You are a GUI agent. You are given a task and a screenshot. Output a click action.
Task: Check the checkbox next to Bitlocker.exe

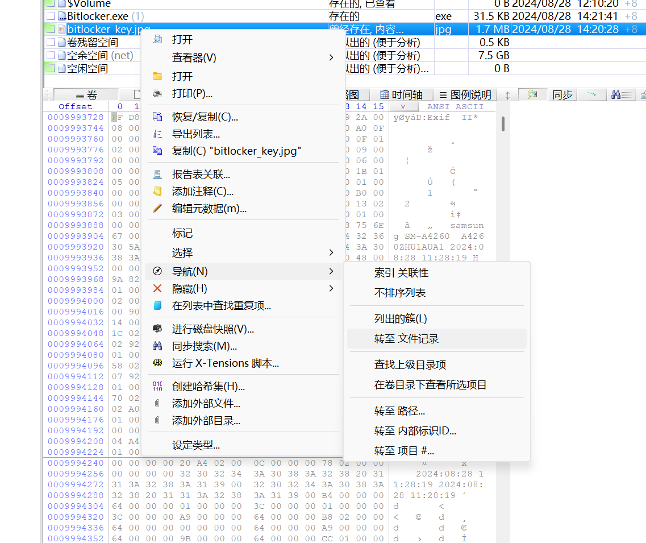click(51, 15)
